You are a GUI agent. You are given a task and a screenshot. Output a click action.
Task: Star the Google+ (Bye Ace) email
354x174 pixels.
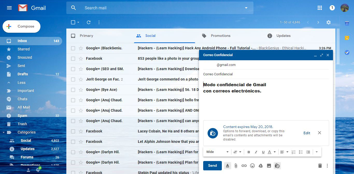tap(81, 90)
